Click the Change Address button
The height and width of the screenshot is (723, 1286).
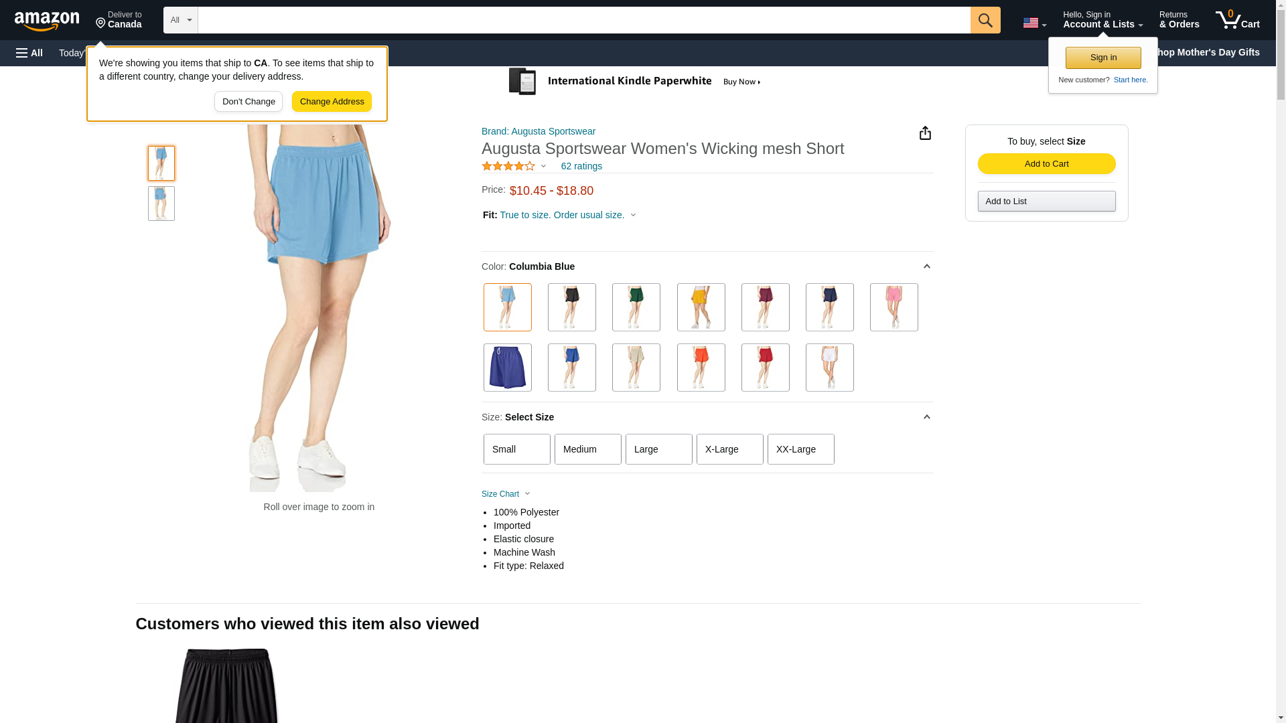(x=332, y=102)
